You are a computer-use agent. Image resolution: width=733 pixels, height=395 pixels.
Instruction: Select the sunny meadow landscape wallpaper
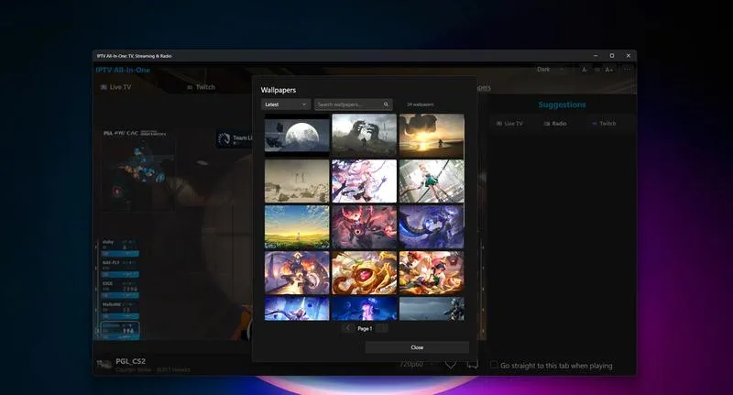[297, 226]
